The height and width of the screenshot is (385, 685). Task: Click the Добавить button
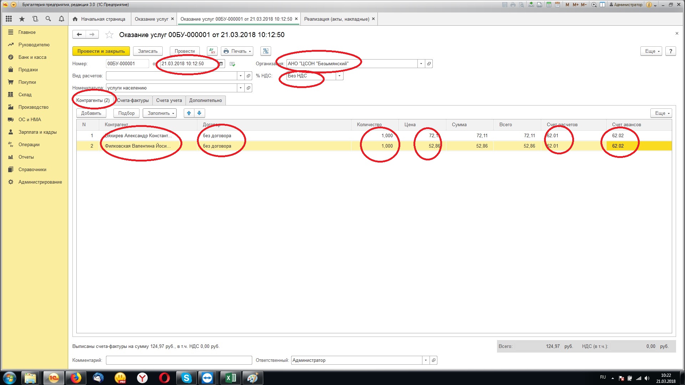[91, 113]
